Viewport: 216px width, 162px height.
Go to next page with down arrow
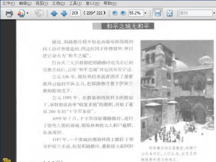click(64, 13)
